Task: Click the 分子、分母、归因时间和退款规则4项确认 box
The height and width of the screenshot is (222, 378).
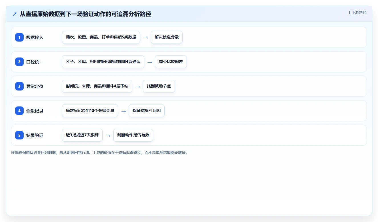Action: (103, 62)
